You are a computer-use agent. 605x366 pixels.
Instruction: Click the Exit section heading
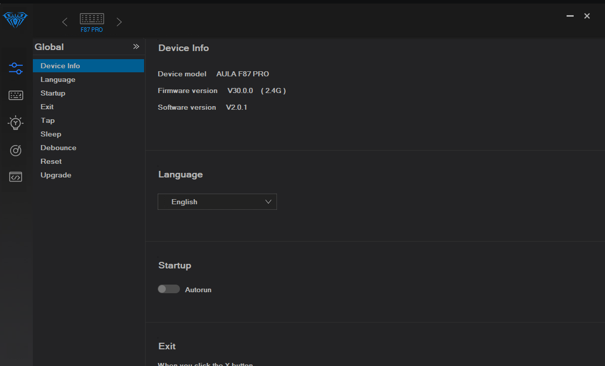point(167,346)
